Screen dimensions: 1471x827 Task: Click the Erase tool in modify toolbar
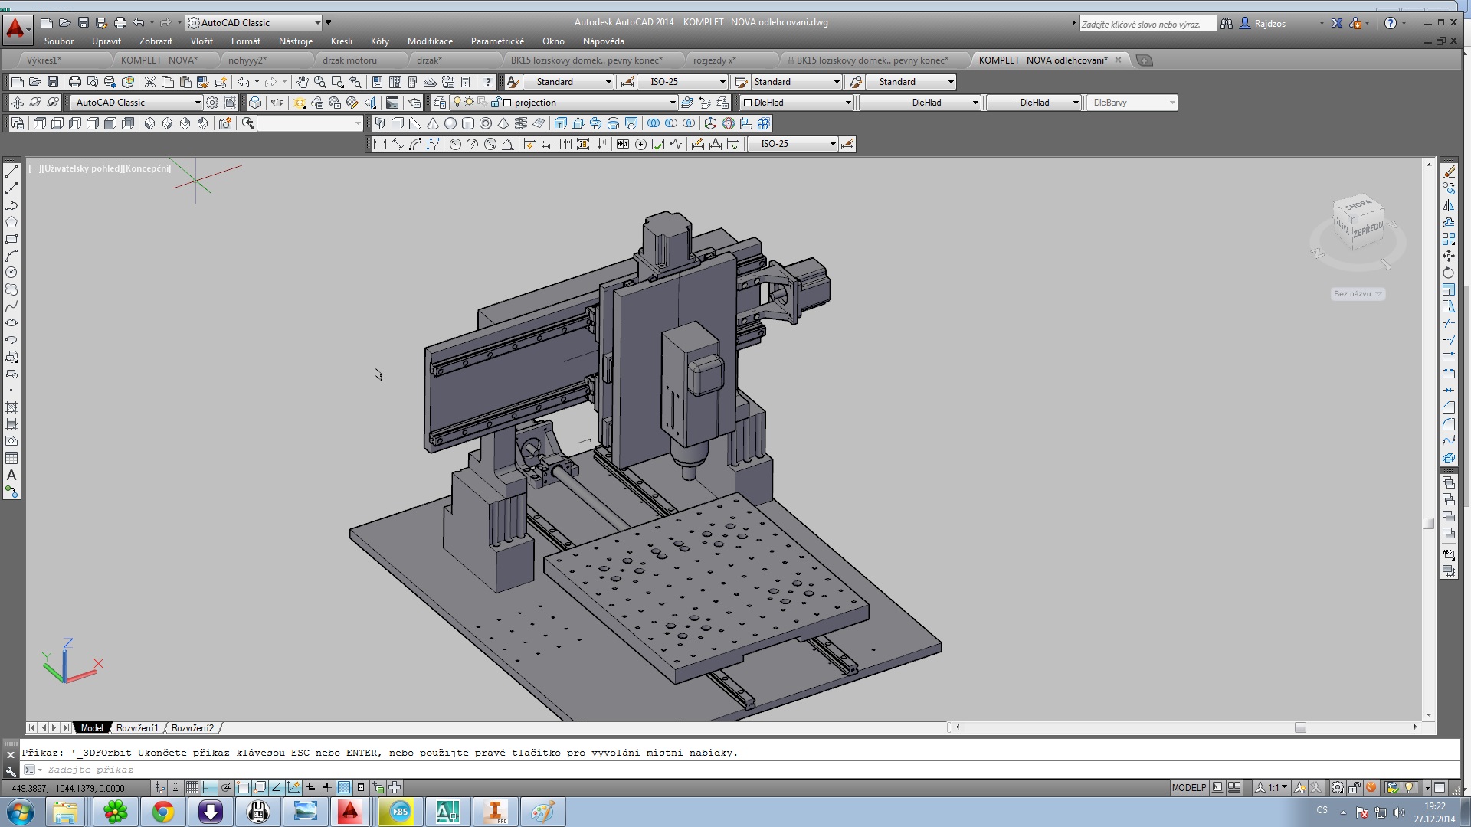(x=1449, y=172)
